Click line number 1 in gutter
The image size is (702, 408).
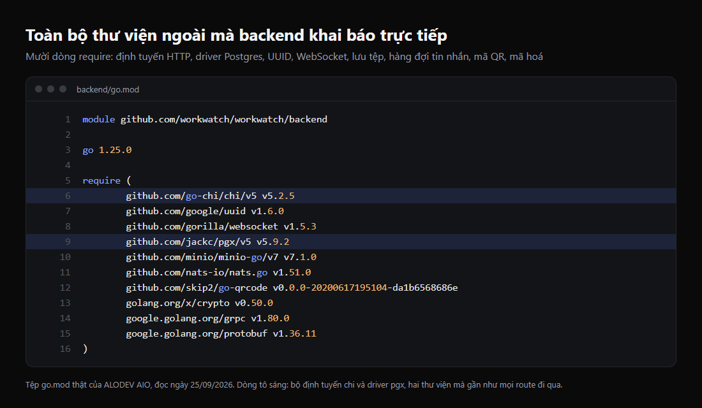[68, 119]
